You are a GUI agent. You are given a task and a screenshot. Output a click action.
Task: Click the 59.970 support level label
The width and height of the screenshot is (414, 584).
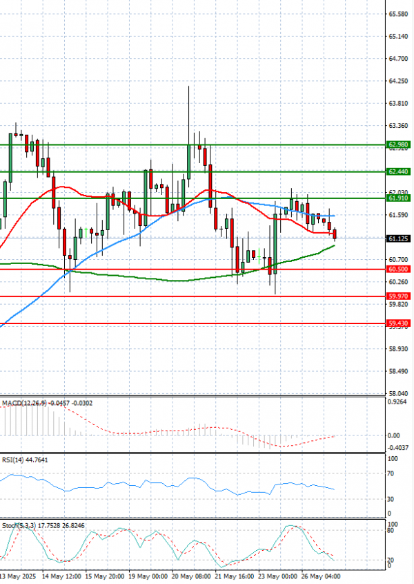tap(398, 296)
